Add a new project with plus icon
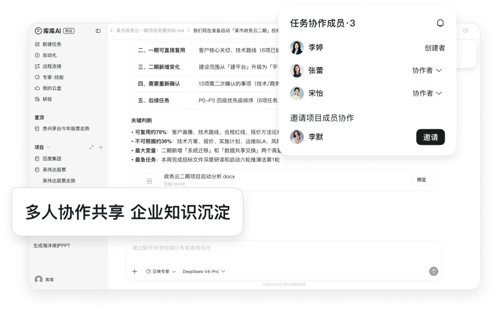Screen dimensions: 497x311 (101, 147)
